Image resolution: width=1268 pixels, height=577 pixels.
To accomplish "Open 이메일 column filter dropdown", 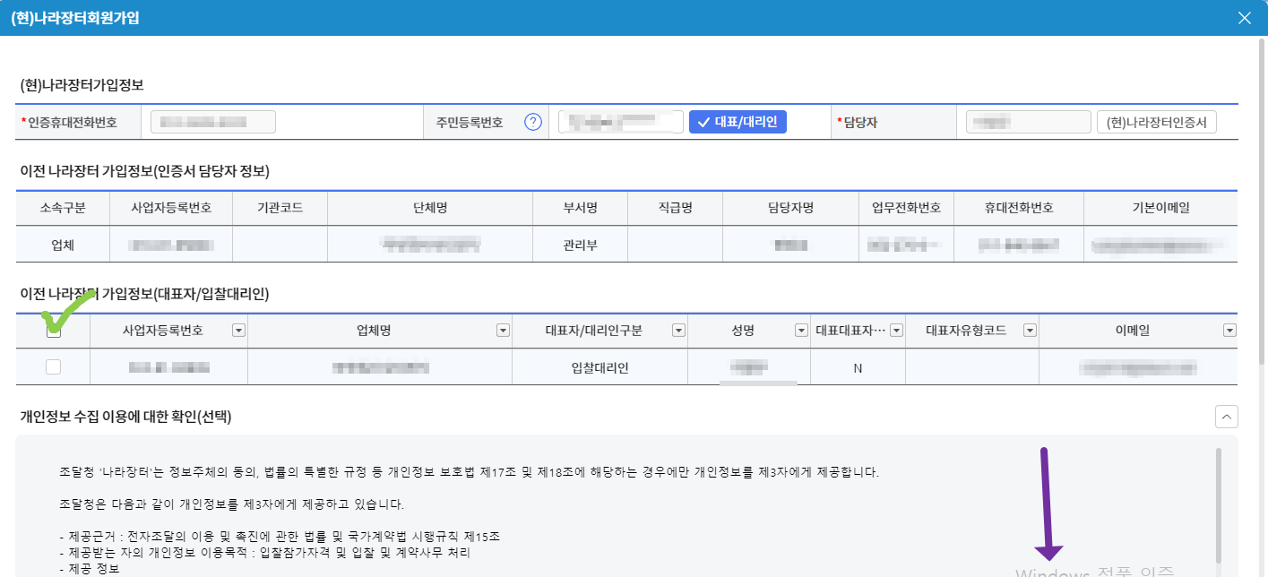I will coord(1229,331).
